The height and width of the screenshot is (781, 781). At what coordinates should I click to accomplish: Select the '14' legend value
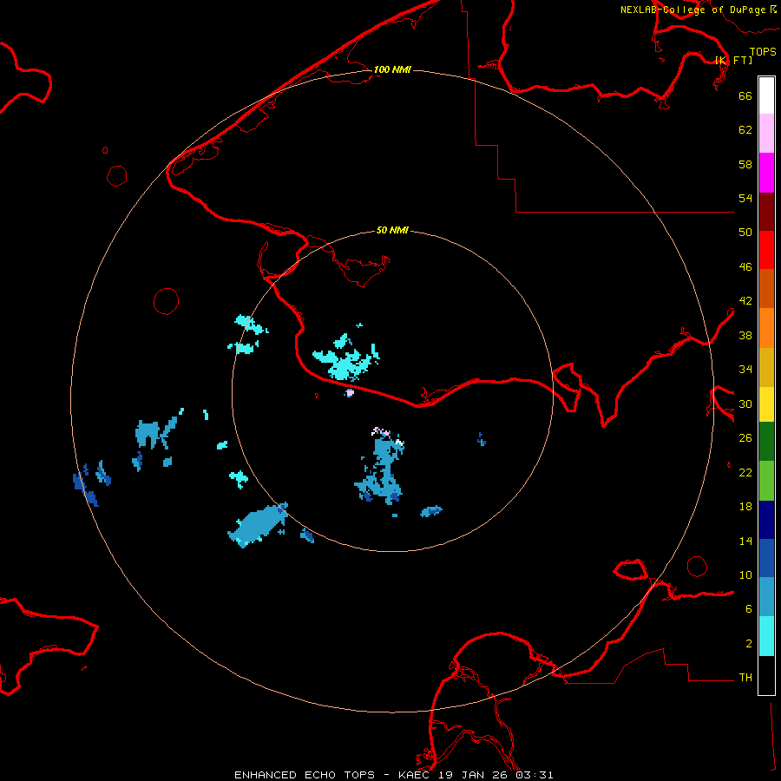pyautogui.click(x=745, y=541)
